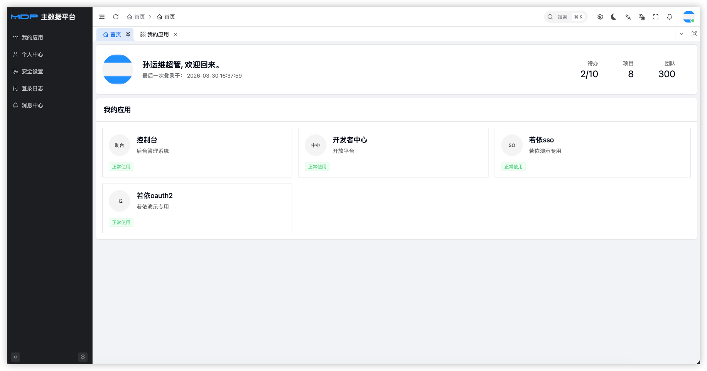Expand the tab list chevron dropdown
Viewport: 707px width, 371px height.
(682, 34)
